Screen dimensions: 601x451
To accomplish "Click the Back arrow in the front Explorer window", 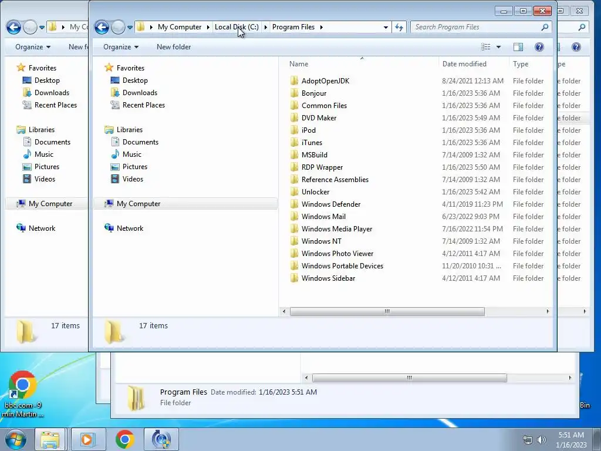I will (102, 27).
